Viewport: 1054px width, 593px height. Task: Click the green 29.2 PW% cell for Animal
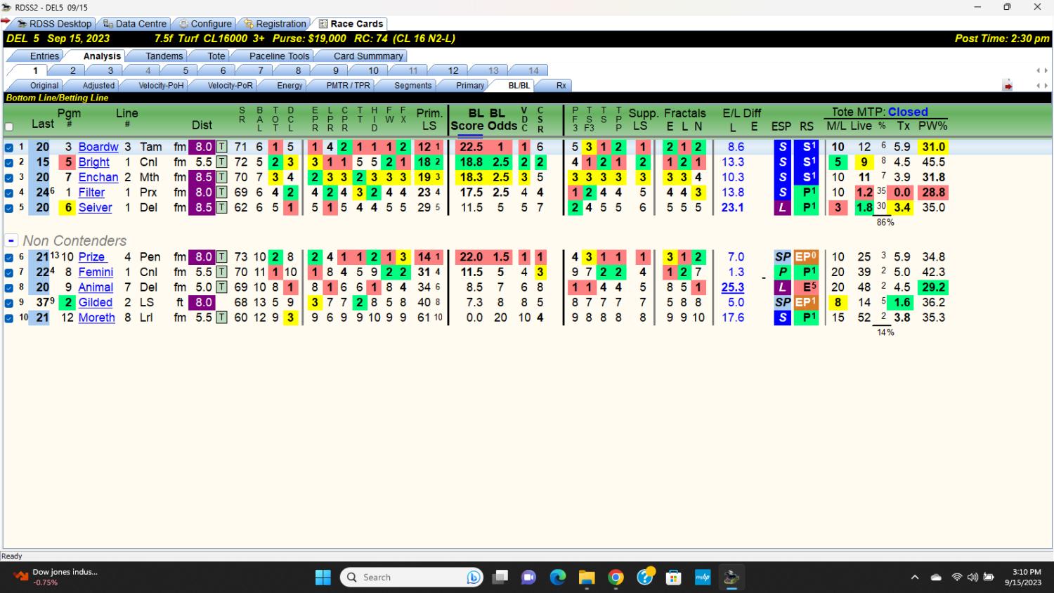(x=933, y=287)
